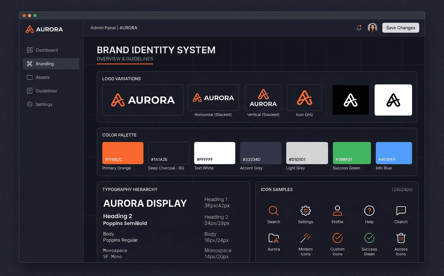Click the SF Mono font label

click(x=112, y=257)
